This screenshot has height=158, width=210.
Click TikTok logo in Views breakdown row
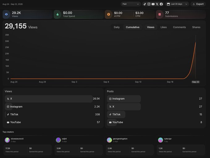[8, 114]
